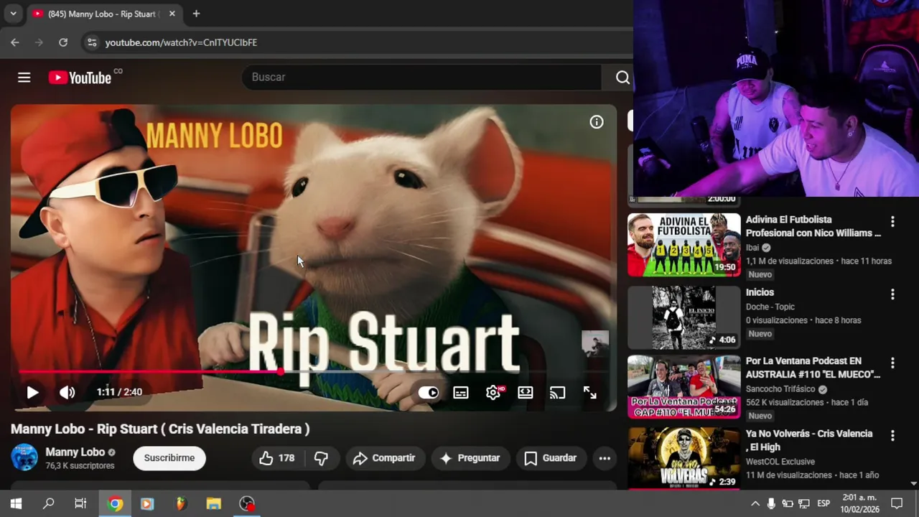Viewport: 919px width, 517px height.
Task: Mute the video volume
Action: [67, 392]
